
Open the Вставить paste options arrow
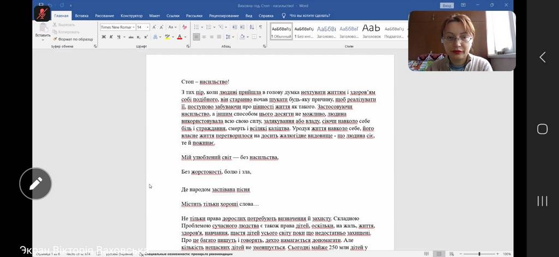coord(43,40)
